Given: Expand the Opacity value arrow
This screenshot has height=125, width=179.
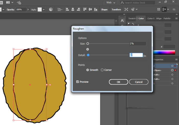Looking at the screenshot, I should (28, 9).
